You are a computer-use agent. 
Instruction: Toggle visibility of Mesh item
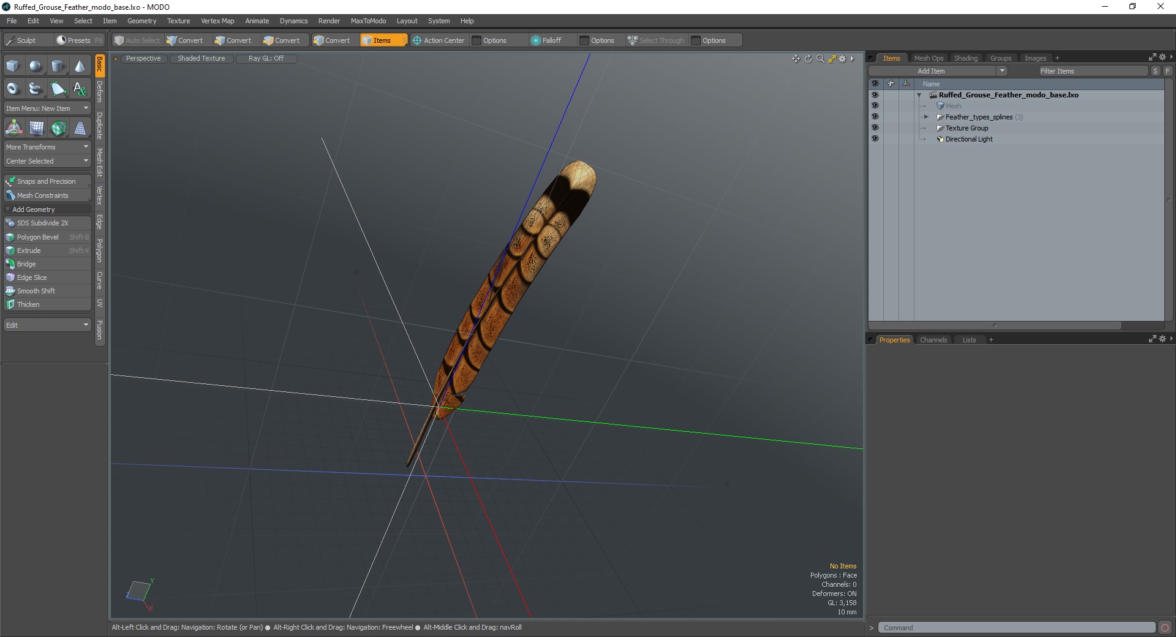[875, 106]
